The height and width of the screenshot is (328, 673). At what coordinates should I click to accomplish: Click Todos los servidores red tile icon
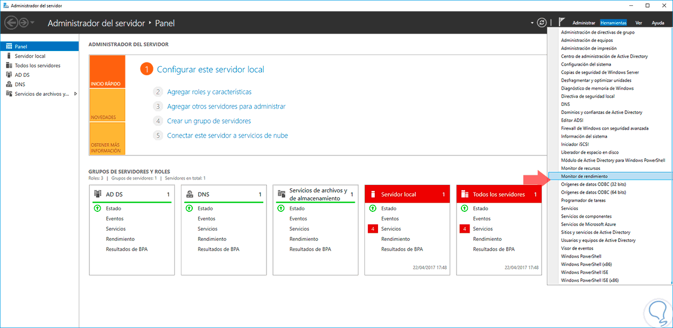pos(465,194)
